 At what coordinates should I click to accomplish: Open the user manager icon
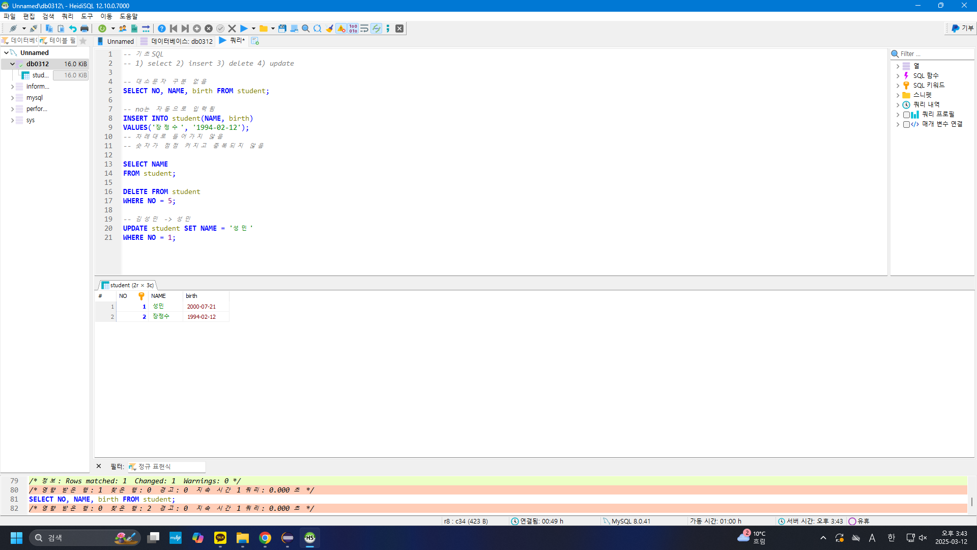coord(123,29)
